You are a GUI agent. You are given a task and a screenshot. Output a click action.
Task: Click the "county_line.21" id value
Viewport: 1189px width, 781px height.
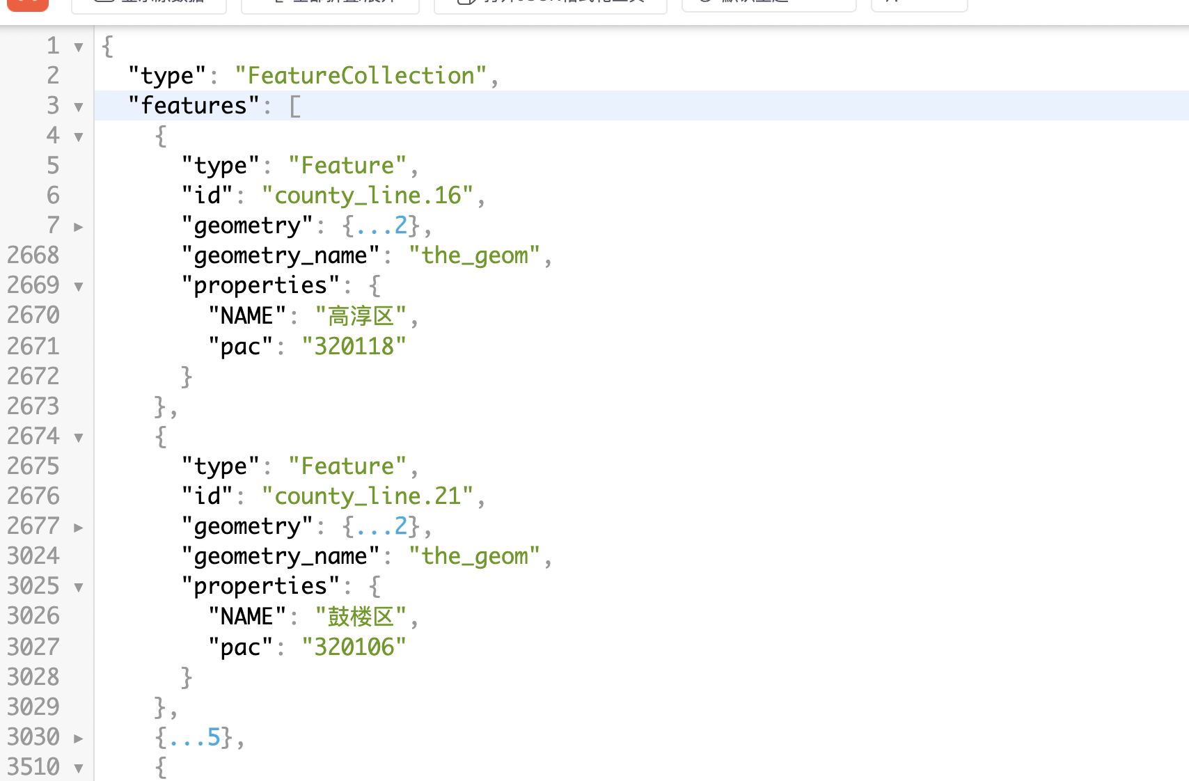click(x=367, y=496)
